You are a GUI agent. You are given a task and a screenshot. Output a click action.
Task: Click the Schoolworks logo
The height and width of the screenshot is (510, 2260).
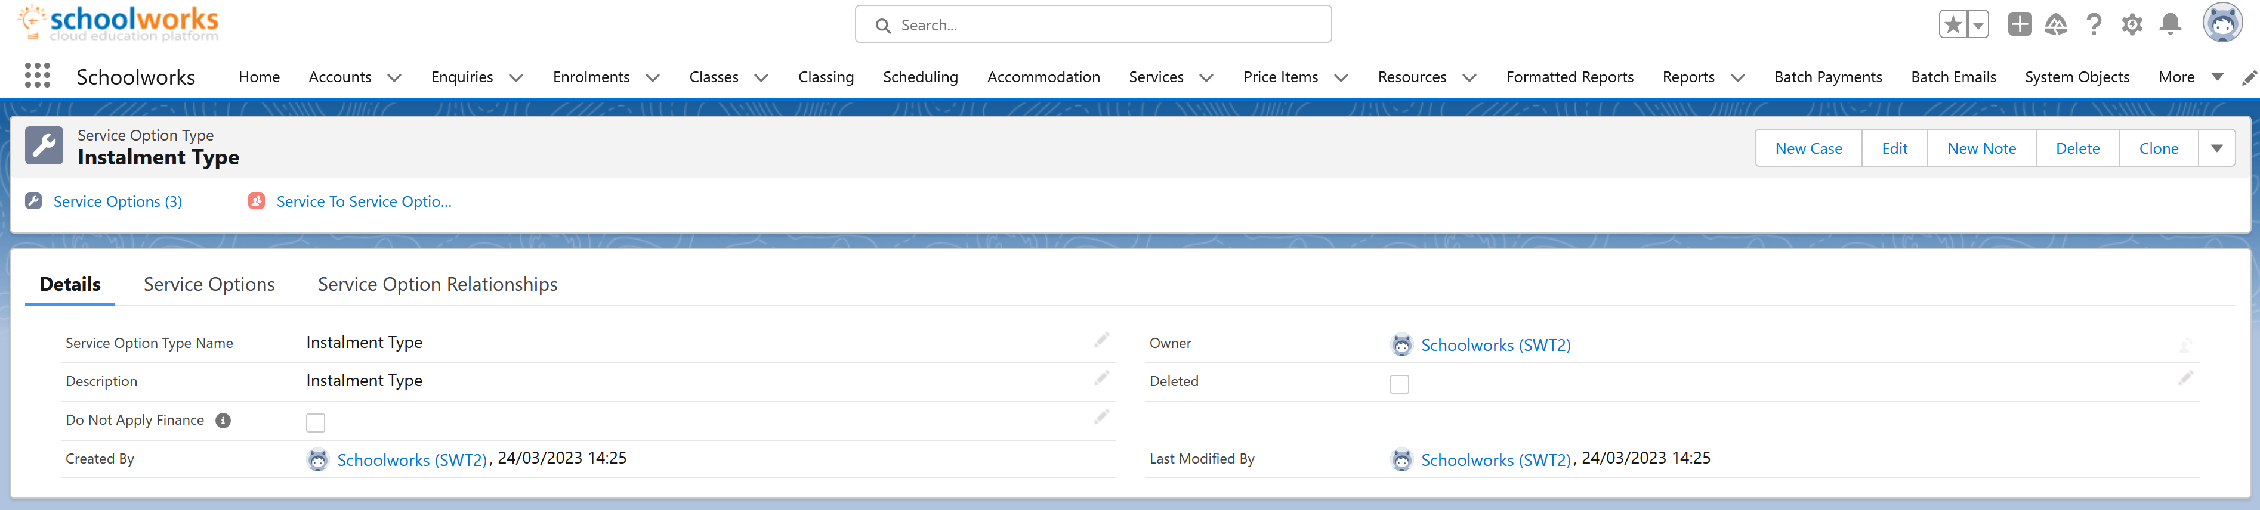pyautogui.click(x=119, y=24)
